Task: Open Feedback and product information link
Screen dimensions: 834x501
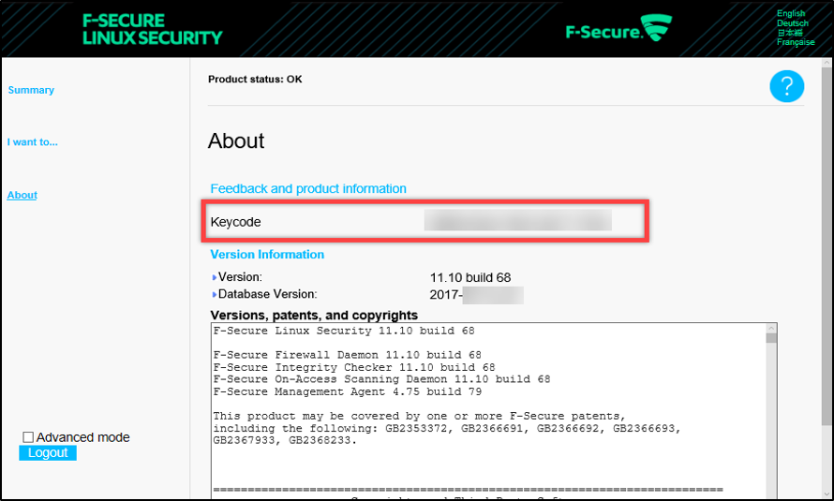Action: (x=308, y=188)
